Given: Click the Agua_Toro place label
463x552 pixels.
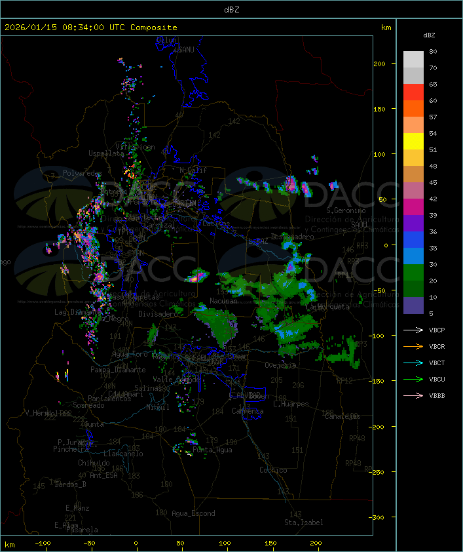Looking at the screenshot, I should click(x=130, y=354).
